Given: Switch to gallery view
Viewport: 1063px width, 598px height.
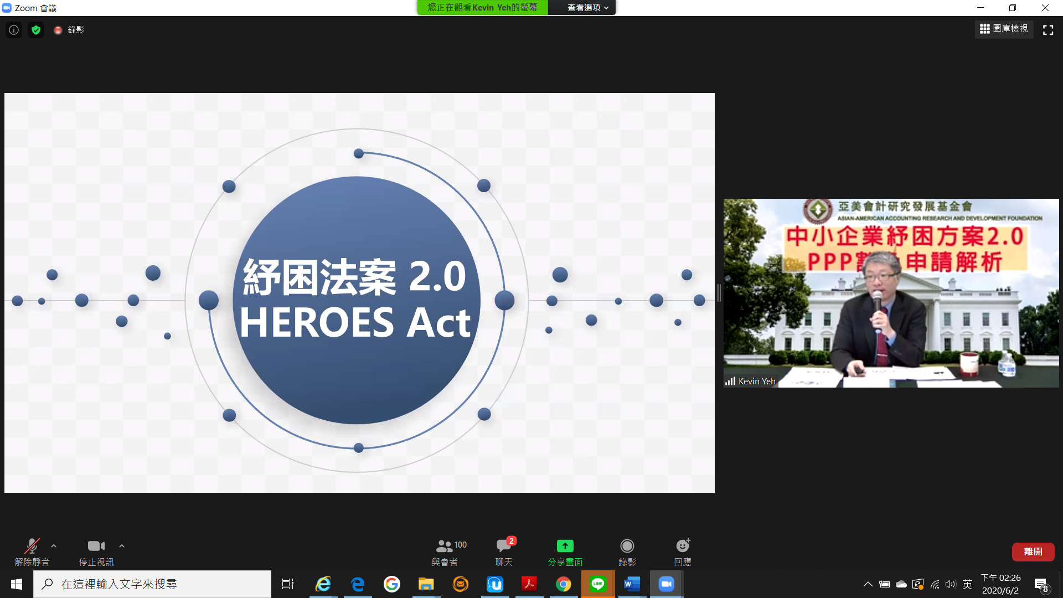Looking at the screenshot, I should 1004,29.
